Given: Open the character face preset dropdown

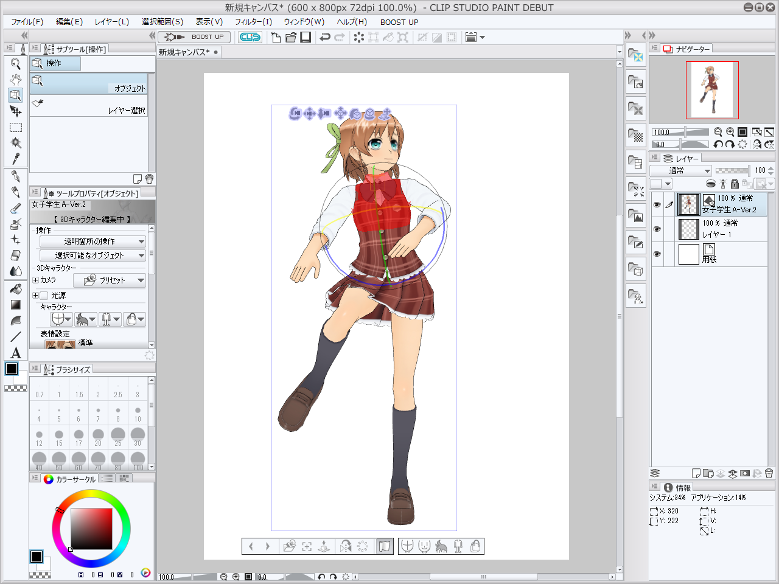Looking at the screenshot, I should tap(61, 319).
